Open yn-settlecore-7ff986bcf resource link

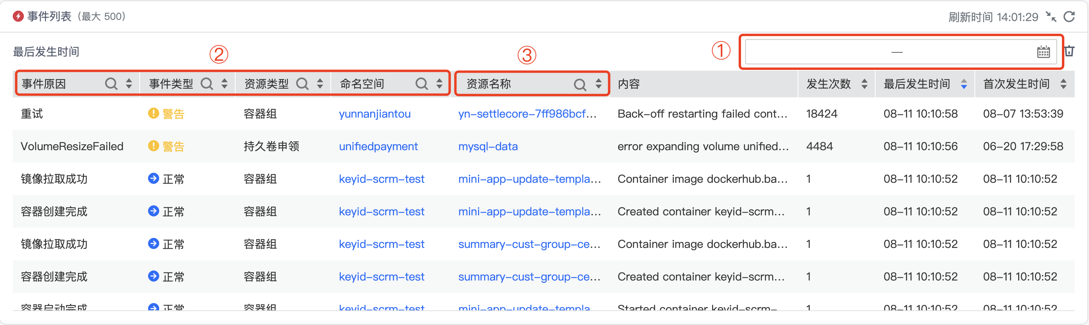coord(527,114)
